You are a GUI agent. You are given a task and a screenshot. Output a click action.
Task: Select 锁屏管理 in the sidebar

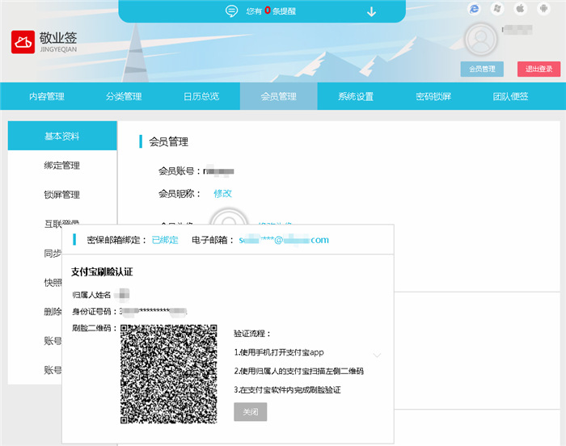pyautogui.click(x=62, y=195)
